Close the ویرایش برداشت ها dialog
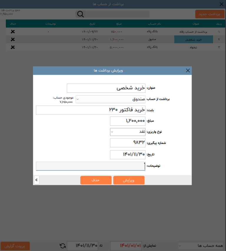Screen dimensions: 226x251 (188, 71)
